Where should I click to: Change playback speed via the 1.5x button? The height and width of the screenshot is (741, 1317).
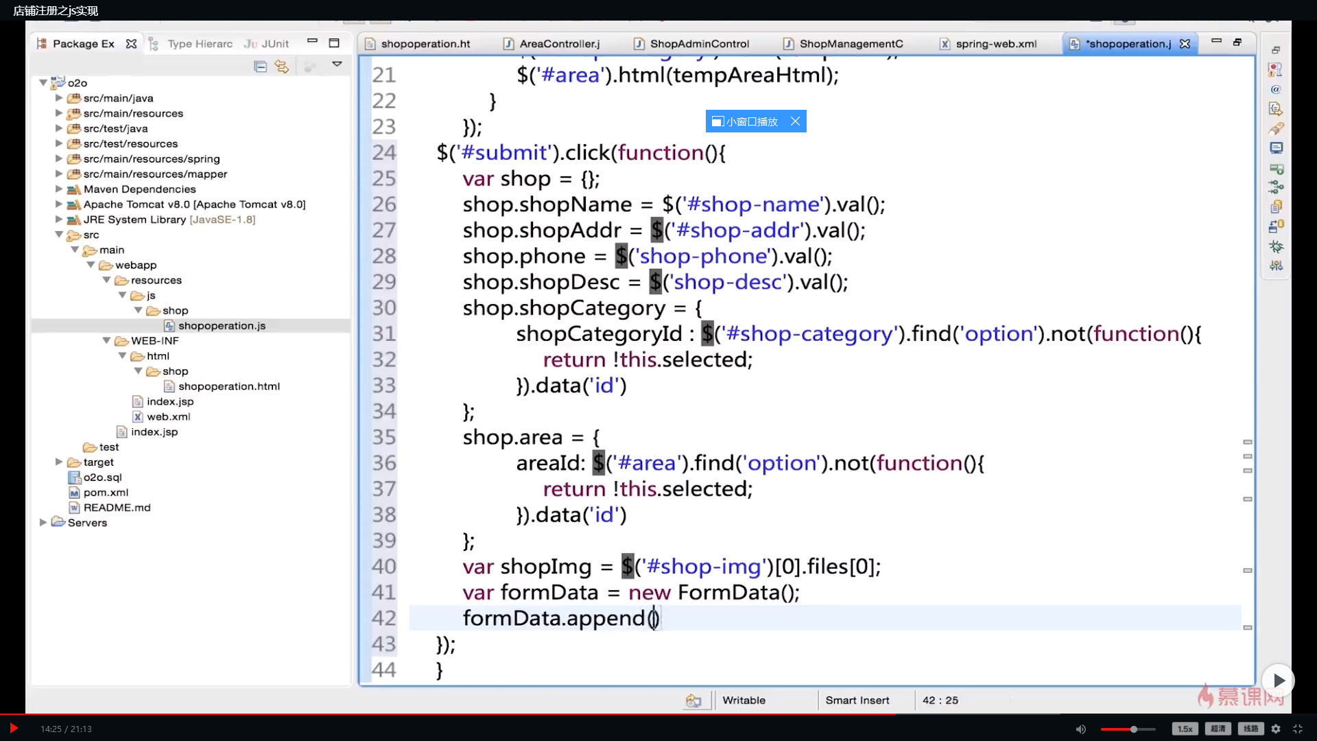[x=1185, y=729]
